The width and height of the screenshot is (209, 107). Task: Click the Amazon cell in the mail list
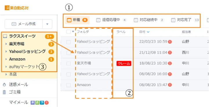(x=84, y=85)
